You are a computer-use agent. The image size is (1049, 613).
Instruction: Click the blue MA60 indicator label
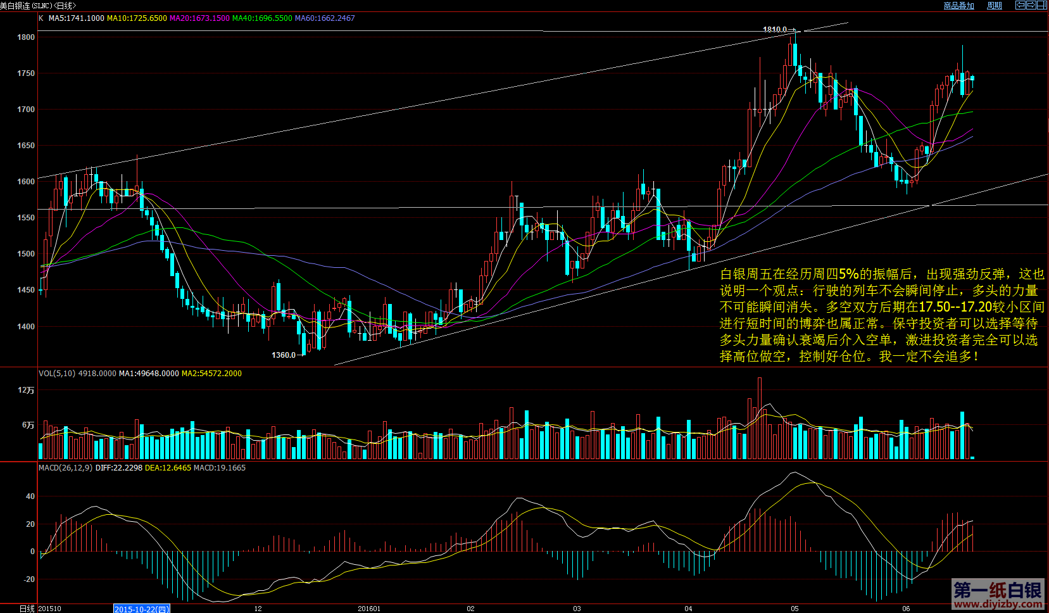click(325, 18)
